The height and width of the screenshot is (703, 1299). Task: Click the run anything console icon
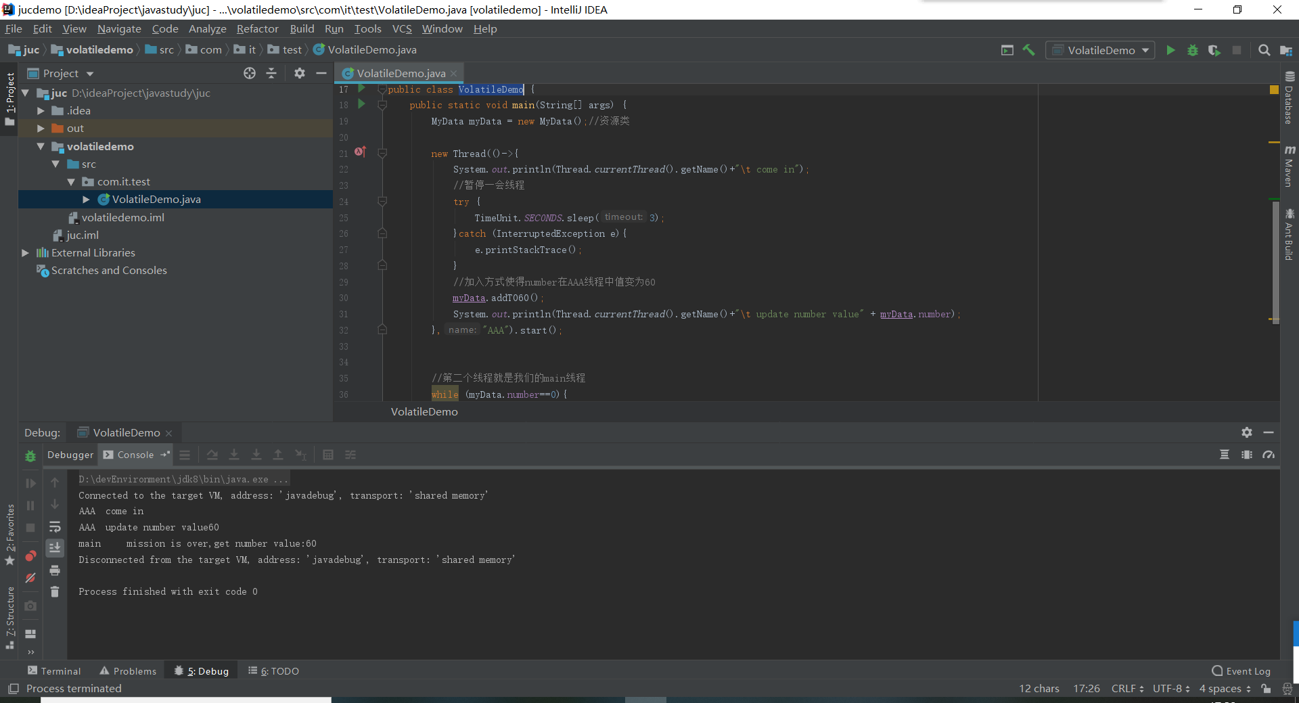(x=1007, y=50)
